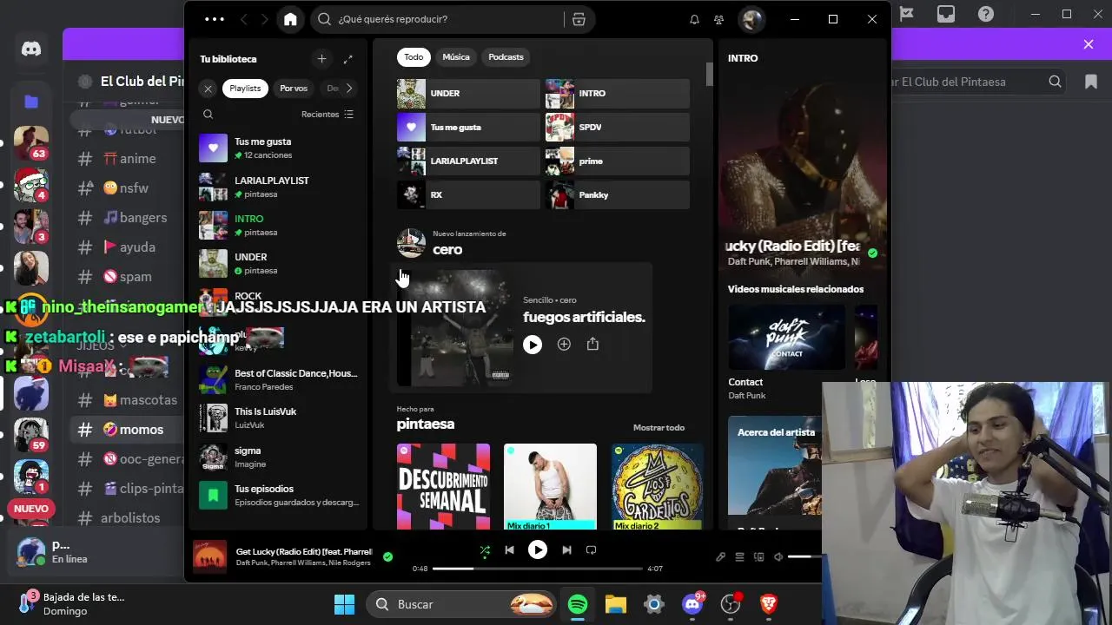
Task: Toggle shuffle in player bar
Action: [485, 549]
